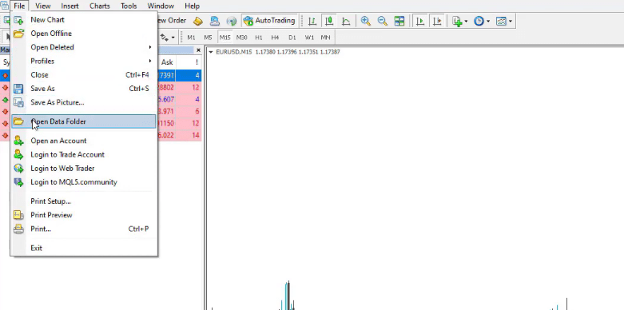
Task: Select the M15 timeframe
Action: click(x=225, y=38)
